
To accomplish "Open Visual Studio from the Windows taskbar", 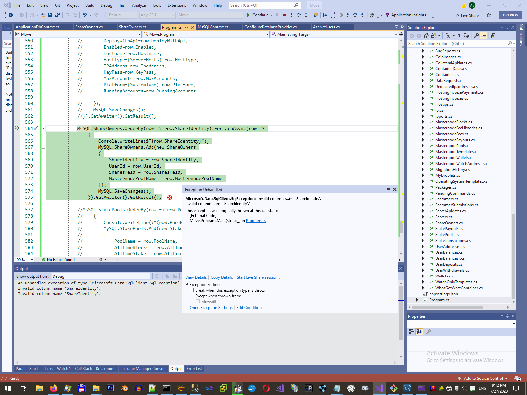I will [379, 388].
